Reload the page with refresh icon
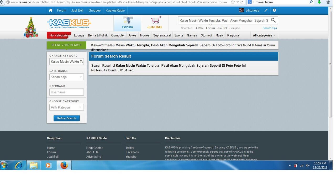 click(242, 2)
